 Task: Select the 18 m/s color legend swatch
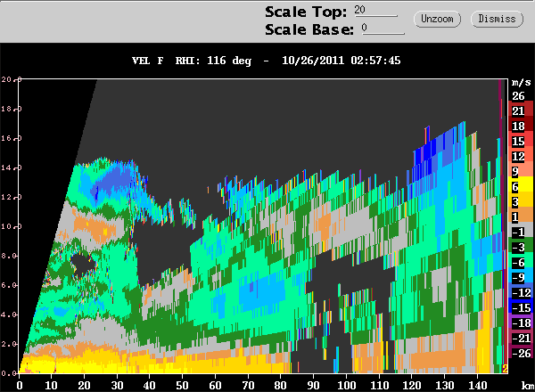click(521, 126)
